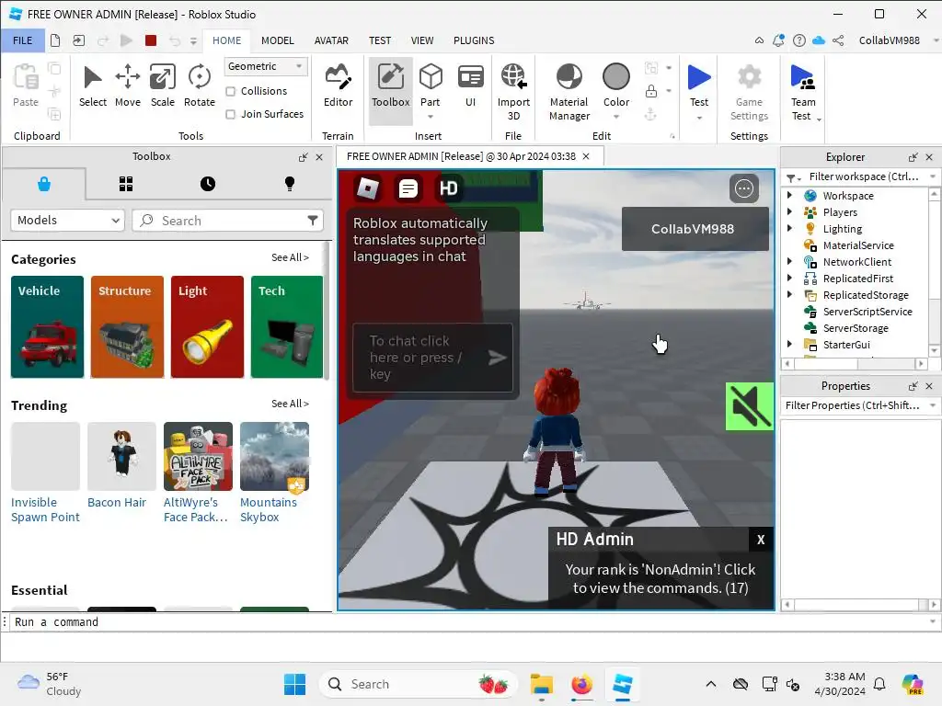942x706 pixels.
Task: Switch to the TEST ribbon tab
Action: [380, 40]
